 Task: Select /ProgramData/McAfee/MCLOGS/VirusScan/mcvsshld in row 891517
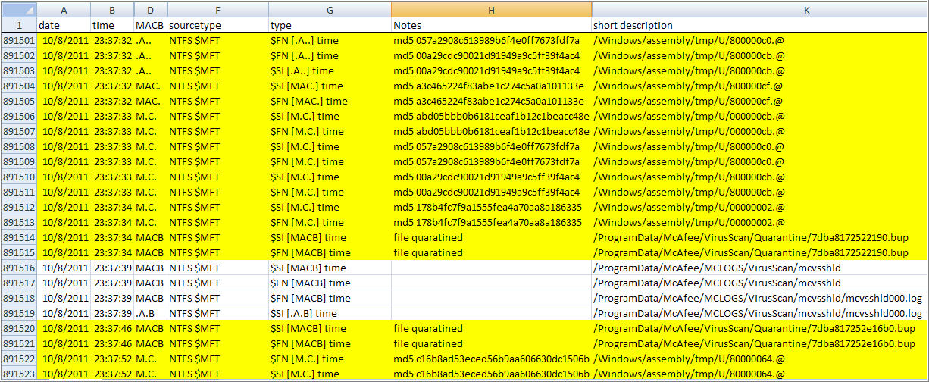(x=759, y=283)
